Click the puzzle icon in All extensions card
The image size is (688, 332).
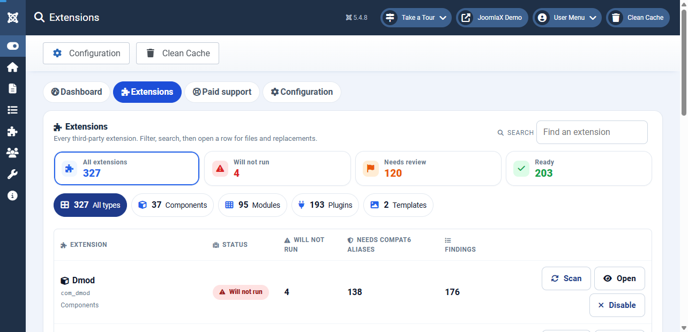(x=69, y=169)
